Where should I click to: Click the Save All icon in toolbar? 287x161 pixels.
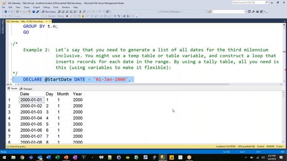[38, 12]
